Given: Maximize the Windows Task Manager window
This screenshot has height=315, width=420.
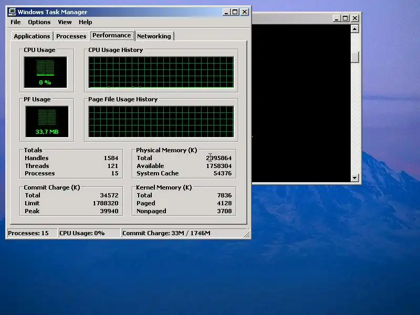Looking at the screenshot, I should click(x=235, y=12).
